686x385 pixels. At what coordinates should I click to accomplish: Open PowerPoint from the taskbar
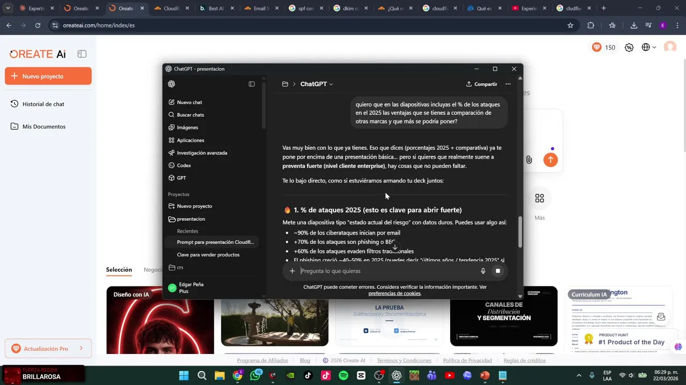(x=485, y=376)
